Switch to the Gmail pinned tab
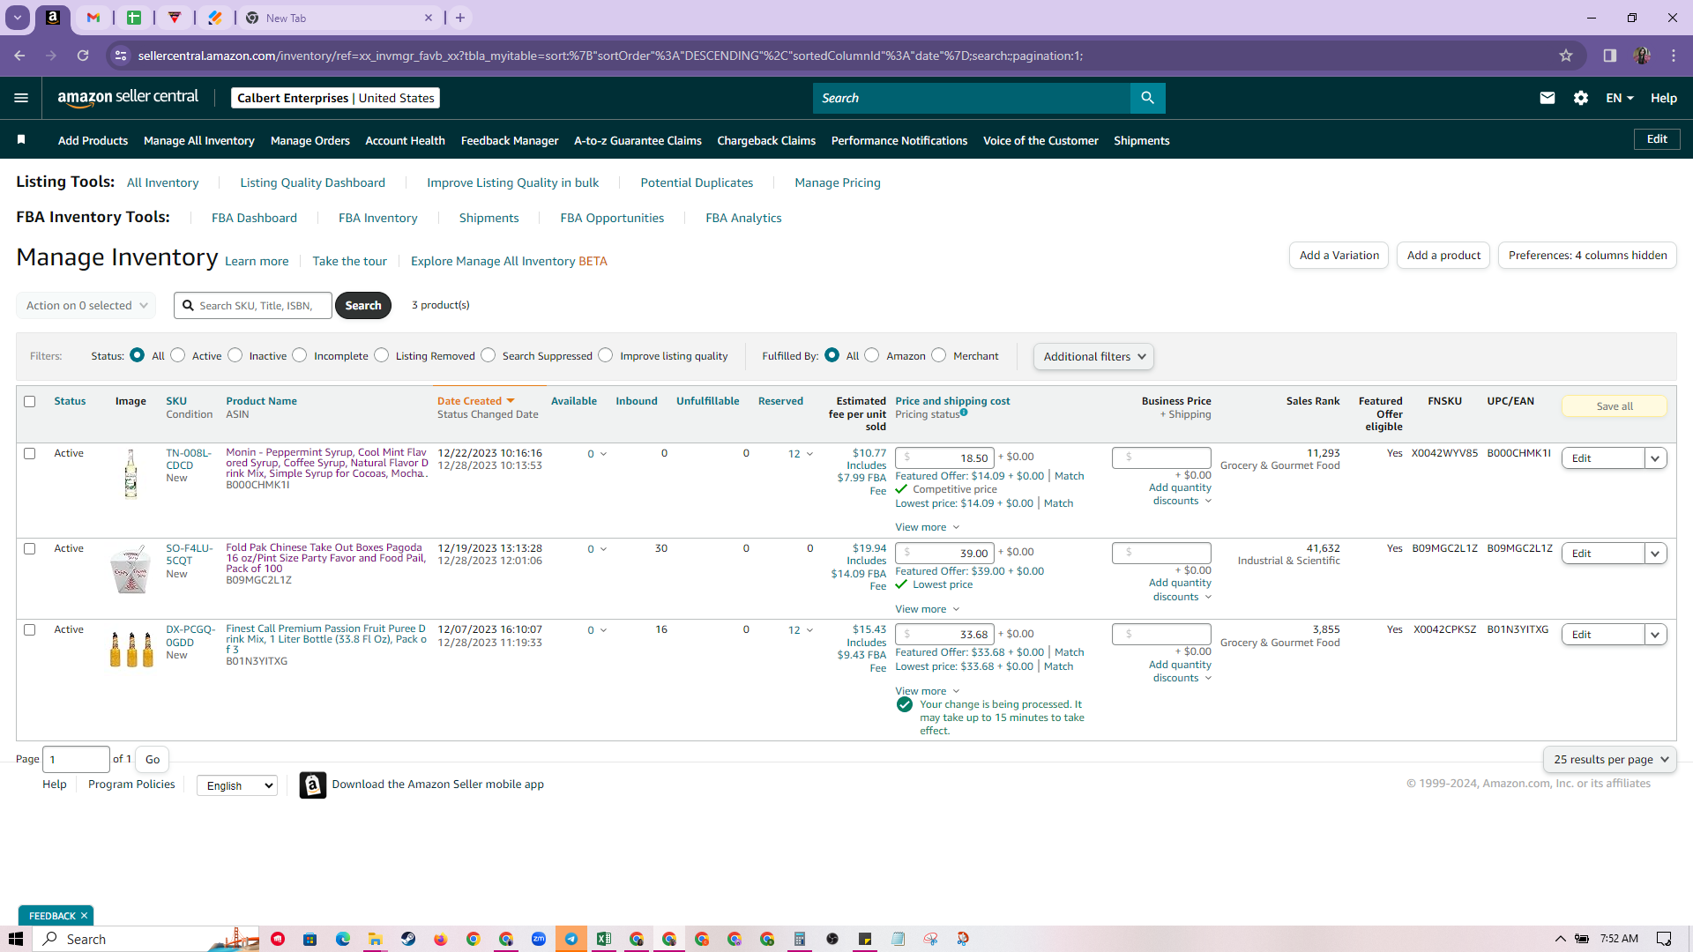This screenshot has width=1693, height=952. pyautogui.click(x=93, y=18)
